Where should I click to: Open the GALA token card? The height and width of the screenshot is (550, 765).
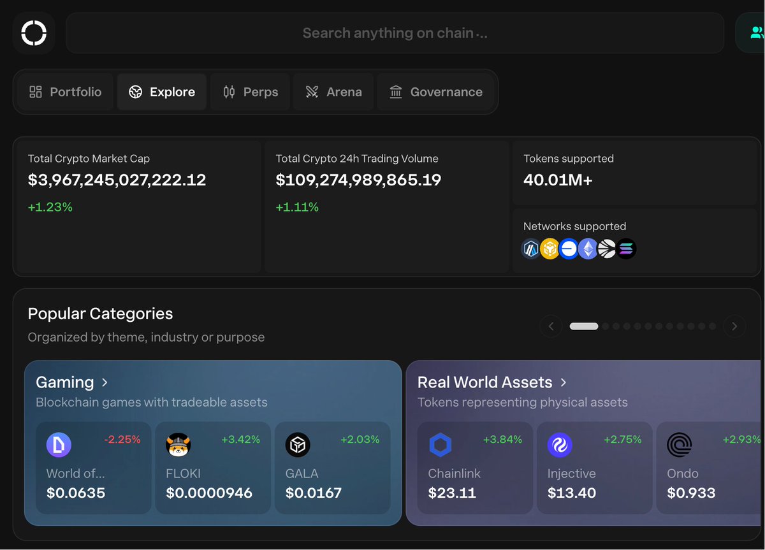[333, 468]
